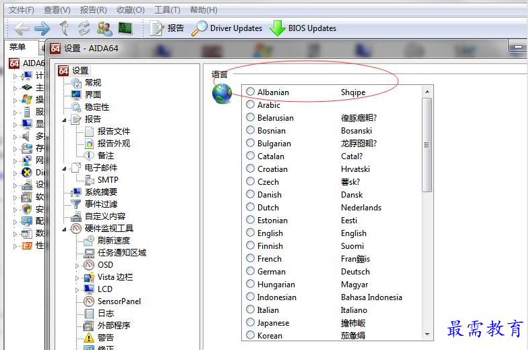Select 自定义内容 icon item
Viewport: 529px width, 350px height.
click(76, 216)
